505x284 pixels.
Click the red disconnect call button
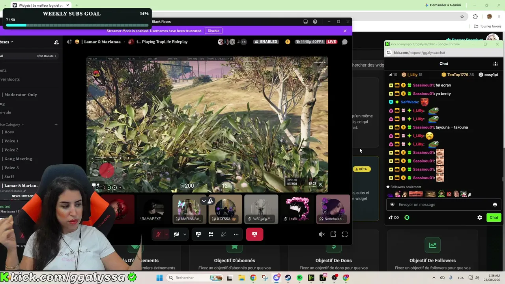(254, 234)
